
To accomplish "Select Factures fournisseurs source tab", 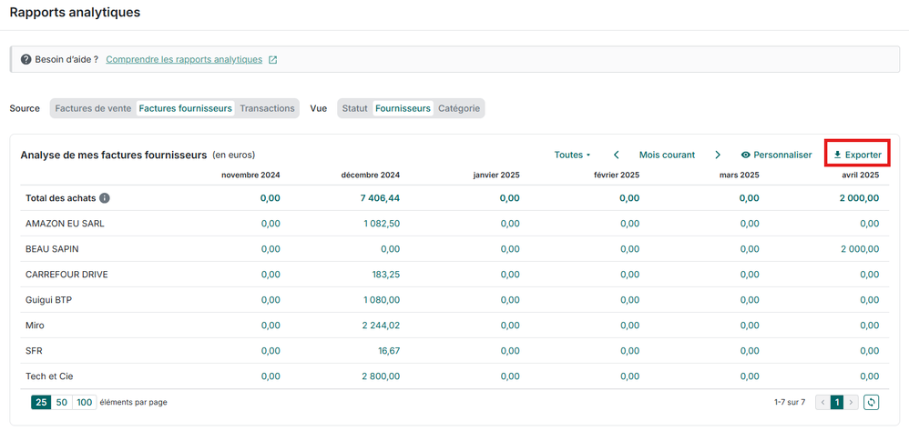I will click(x=185, y=108).
